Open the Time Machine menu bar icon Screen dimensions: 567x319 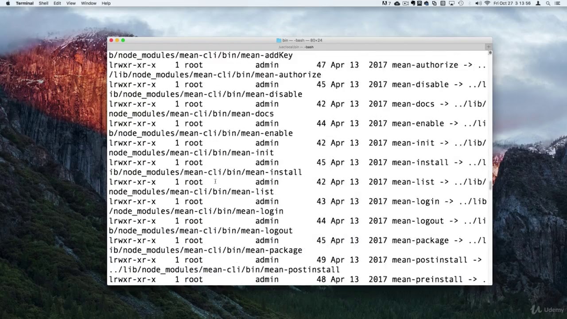(461, 3)
